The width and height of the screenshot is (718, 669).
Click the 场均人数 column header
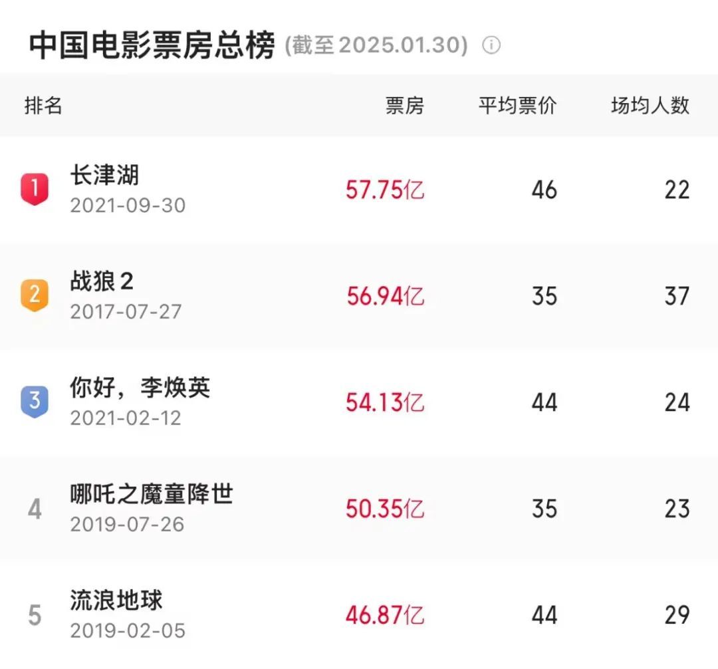649,105
